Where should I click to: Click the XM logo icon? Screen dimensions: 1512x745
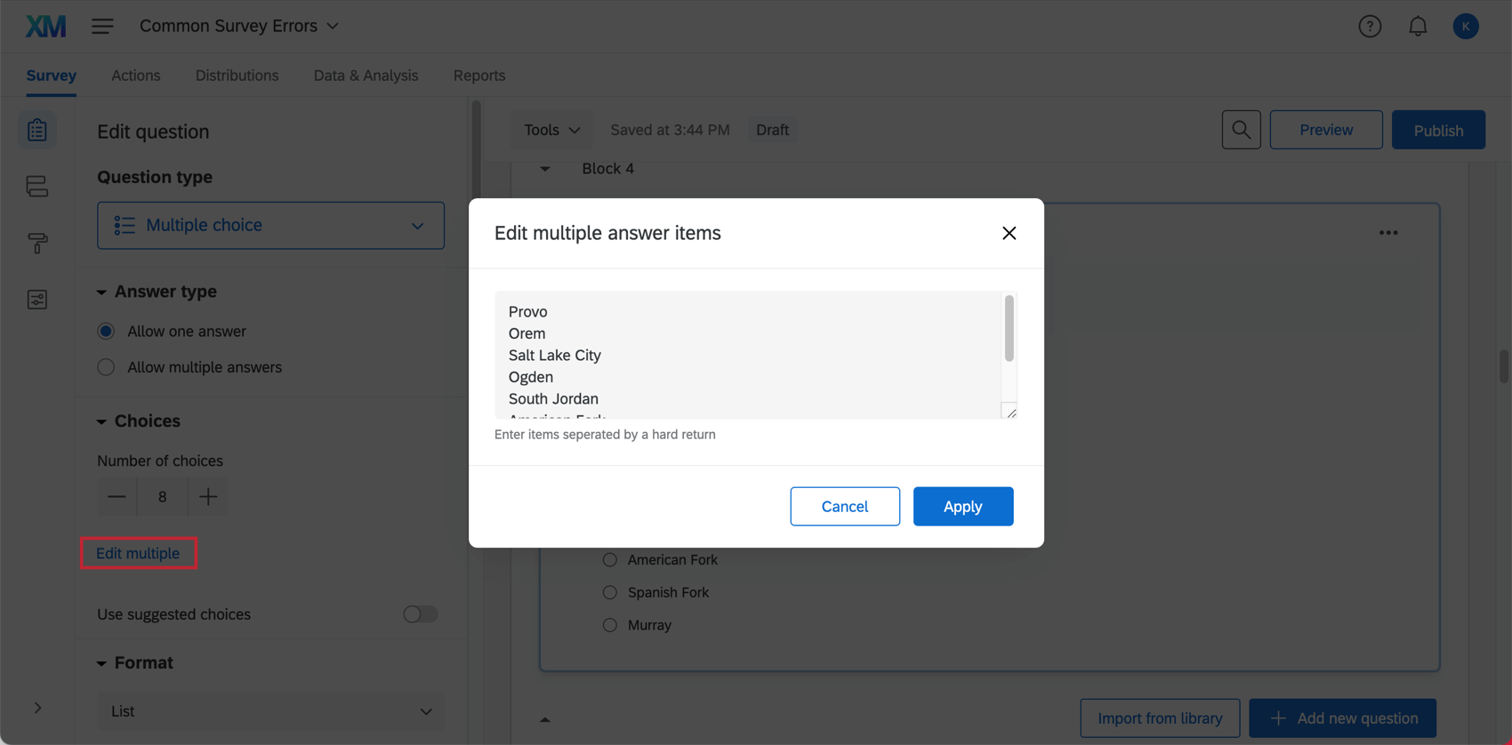coord(45,26)
